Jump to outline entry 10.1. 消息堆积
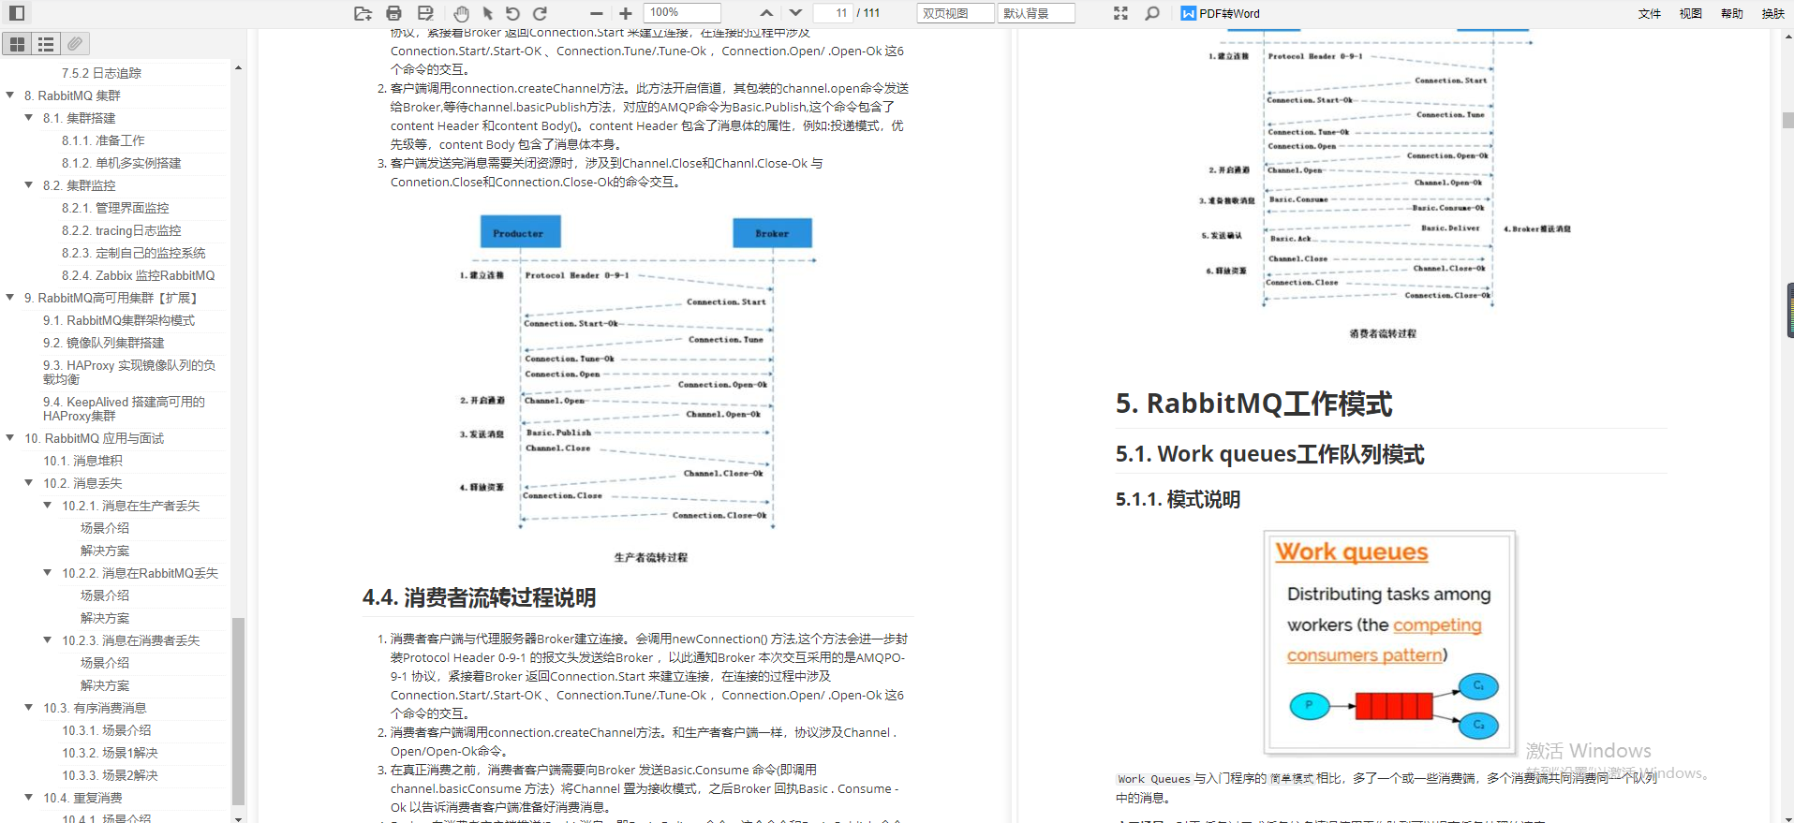 coord(82,461)
